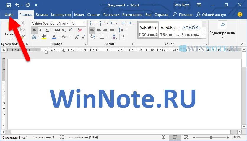Apply the Заголовок style
The height and width of the screenshot is (141, 247).
[x=191, y=30]
